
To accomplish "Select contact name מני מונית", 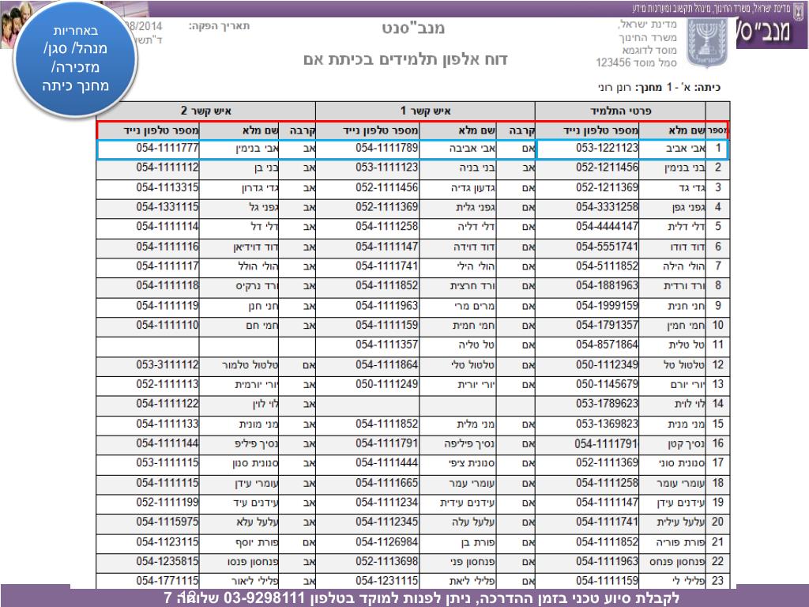I will tap(258, 424).
